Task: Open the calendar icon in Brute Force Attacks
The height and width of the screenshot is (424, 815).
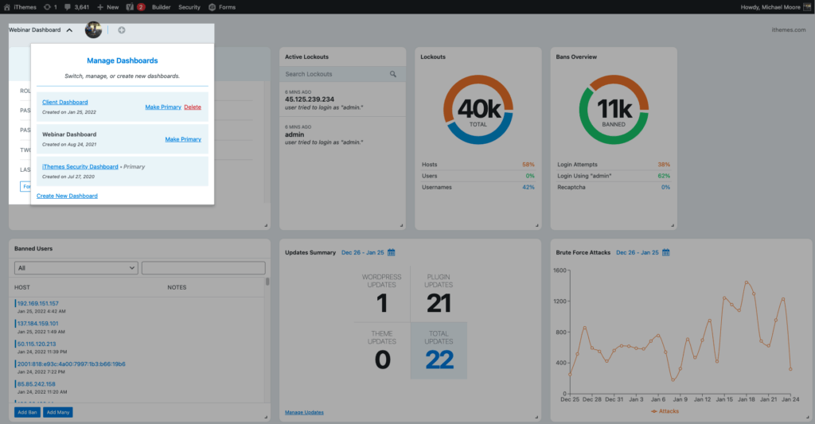Action: pos(666,252)
